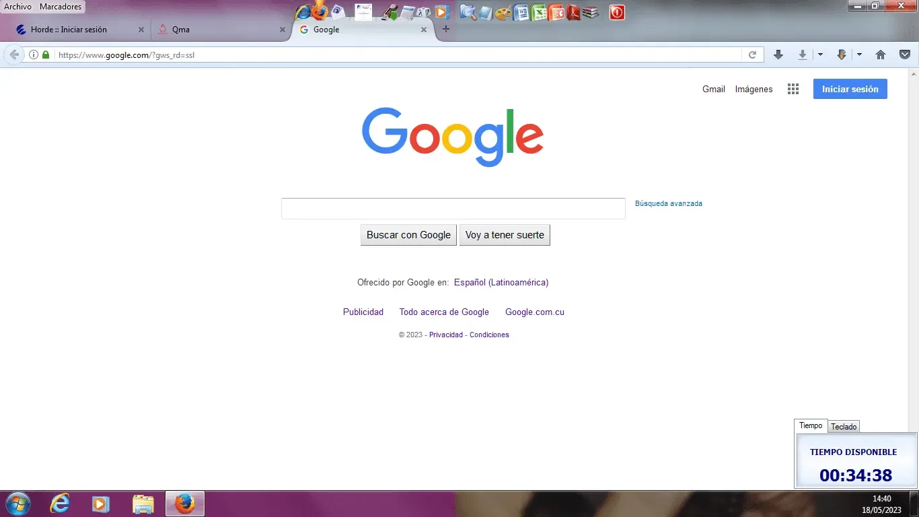The width and height of the screenshot is (919, 517).
Task: Close the Google tab
Action: pos(424,30)
